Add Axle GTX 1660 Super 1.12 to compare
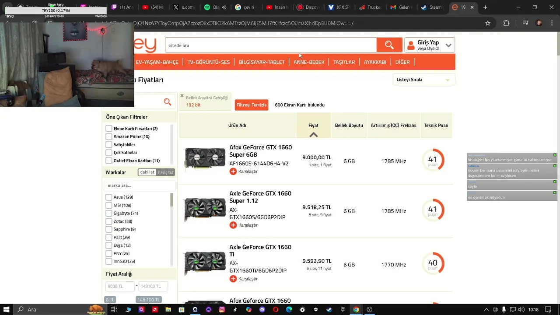This screenshot has width=560, height=315. pos(233,225)
